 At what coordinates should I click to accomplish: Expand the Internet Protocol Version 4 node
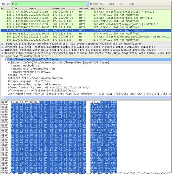(x=2, y=50)
